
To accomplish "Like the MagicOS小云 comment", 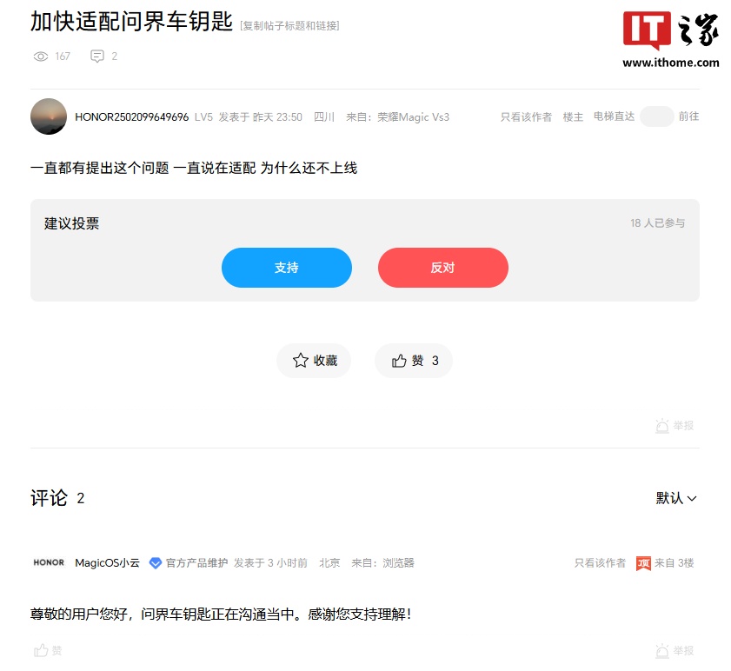I will click(48, 650).
